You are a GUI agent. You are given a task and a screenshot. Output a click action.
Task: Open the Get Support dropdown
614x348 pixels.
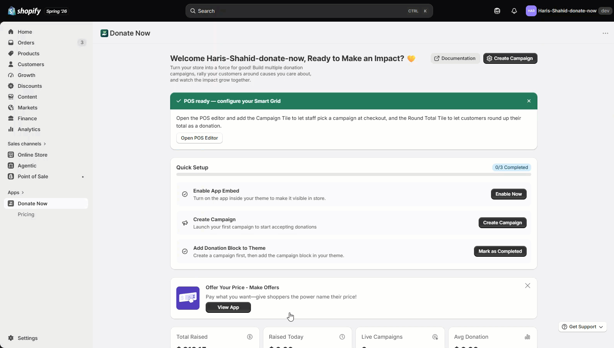point(583,327)
